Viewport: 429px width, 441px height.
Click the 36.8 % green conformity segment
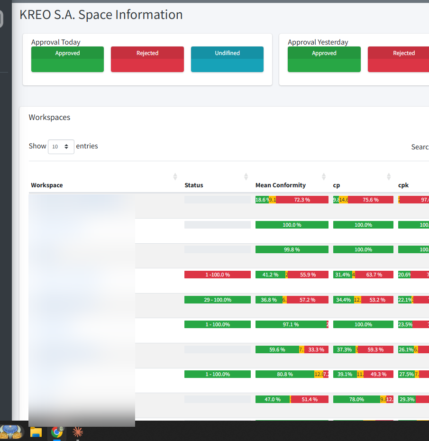pos(269,300)
